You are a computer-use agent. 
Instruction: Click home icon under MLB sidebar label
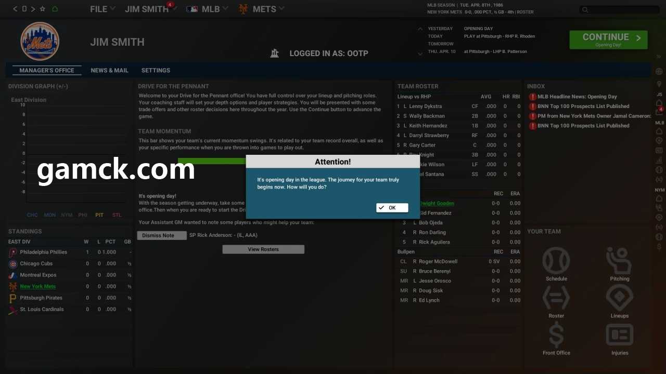tap(659, 131)
